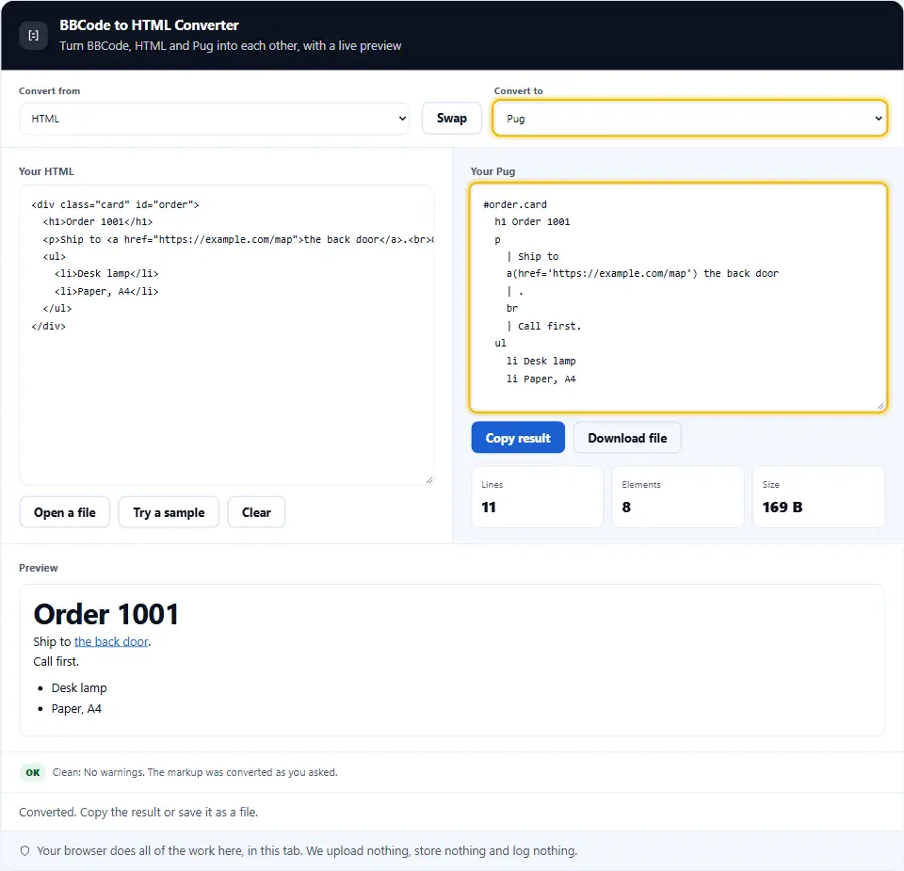Click the resize handle of the Pug textarea
Viewport: 904px width, 871px height.
[x=880, y=406]
